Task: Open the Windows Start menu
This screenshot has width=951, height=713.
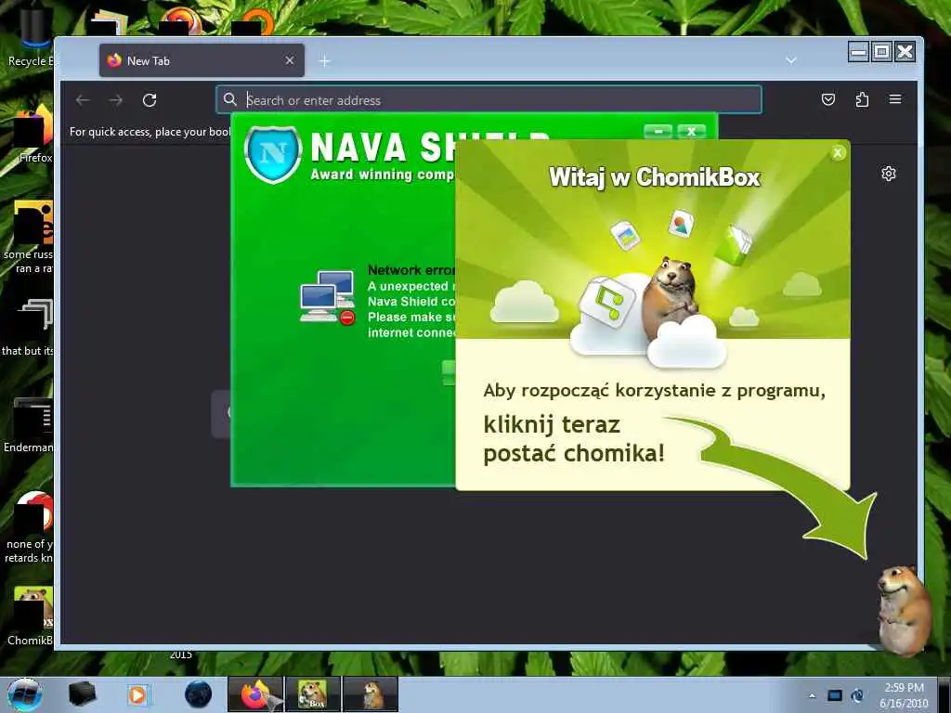Action: click(x=24, y=694)
